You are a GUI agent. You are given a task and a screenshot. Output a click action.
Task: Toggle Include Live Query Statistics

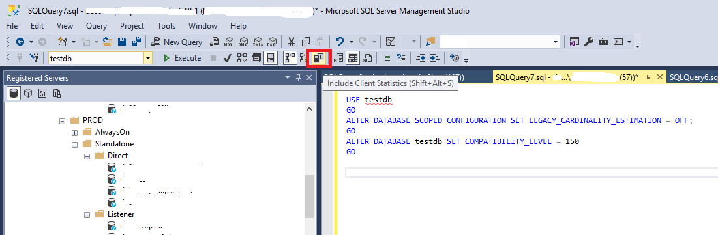point(303,57)
